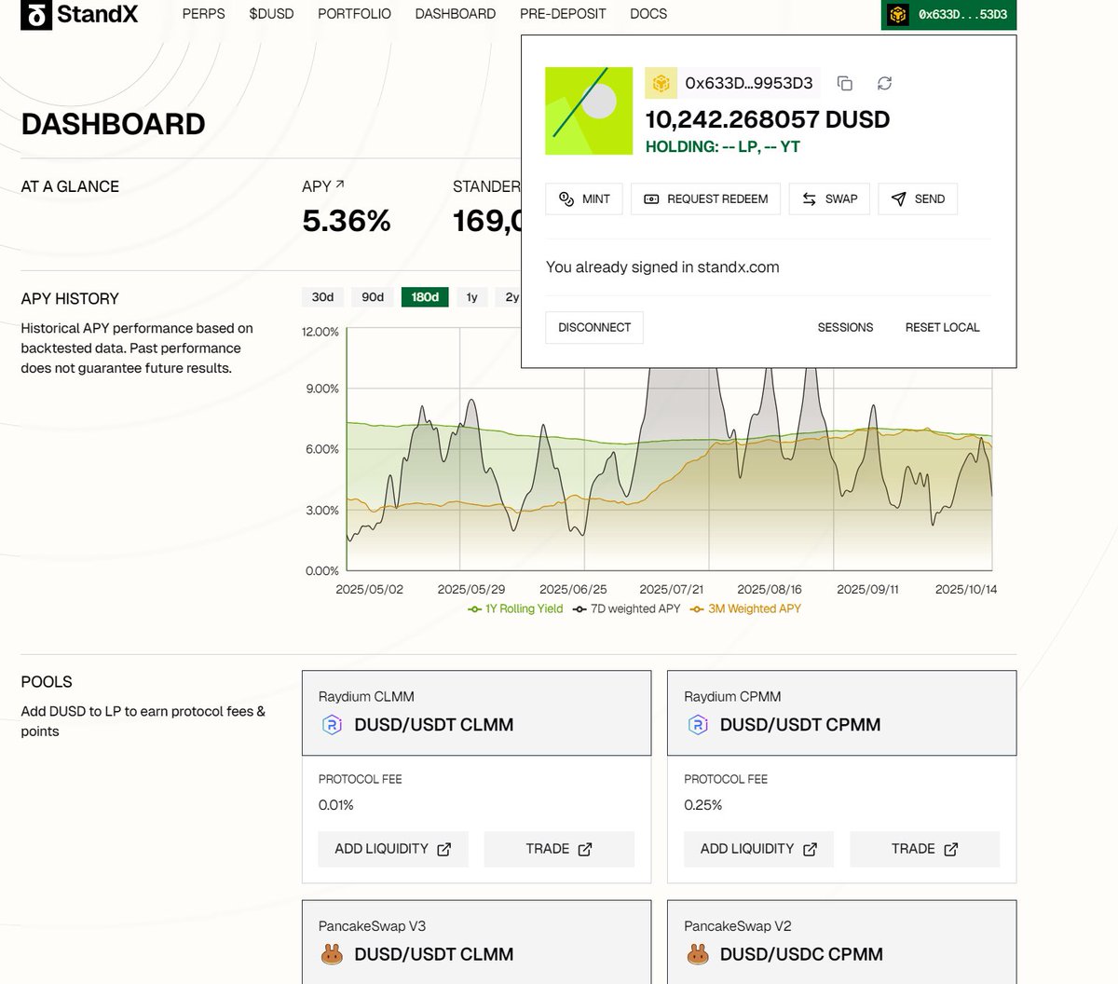Viewport: 1118px width, 984px height.
Task: Trade on the Raydium CPMM pool
Action: pos(925,849)
